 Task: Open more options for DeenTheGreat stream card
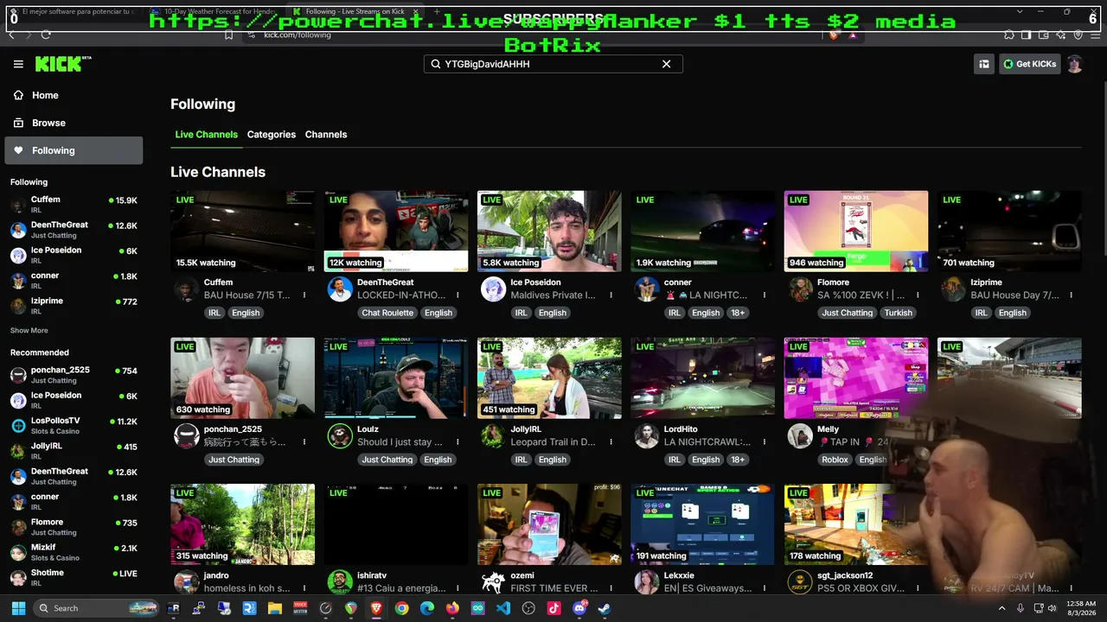tap(458, 295)
